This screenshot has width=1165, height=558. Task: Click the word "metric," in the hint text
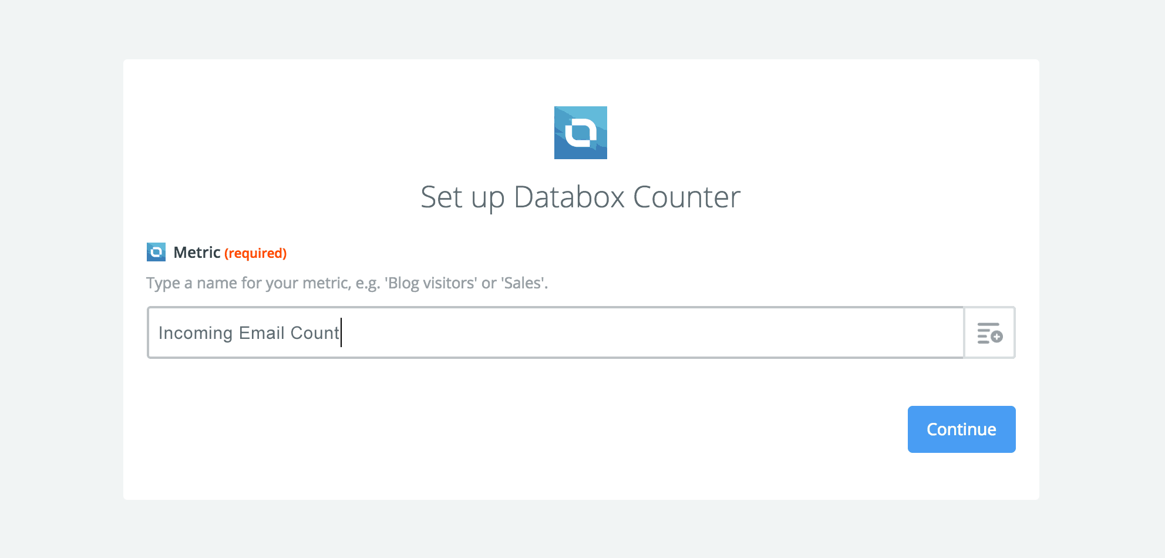coord(326,283)
